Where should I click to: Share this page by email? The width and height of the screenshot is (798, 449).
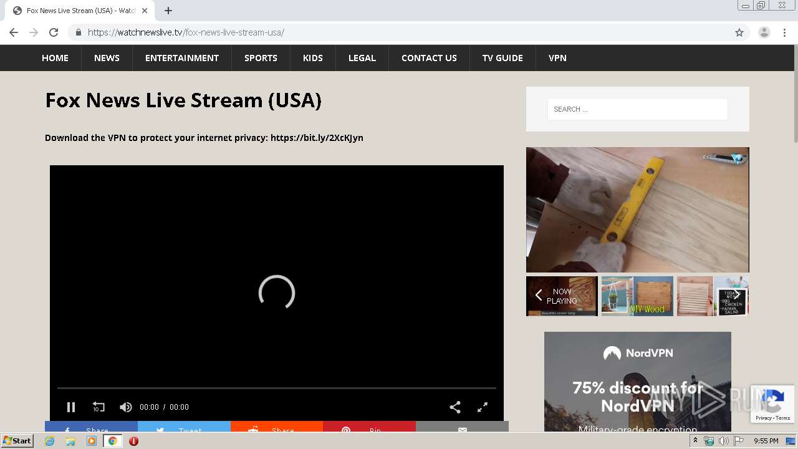click(x=462, y=427)
